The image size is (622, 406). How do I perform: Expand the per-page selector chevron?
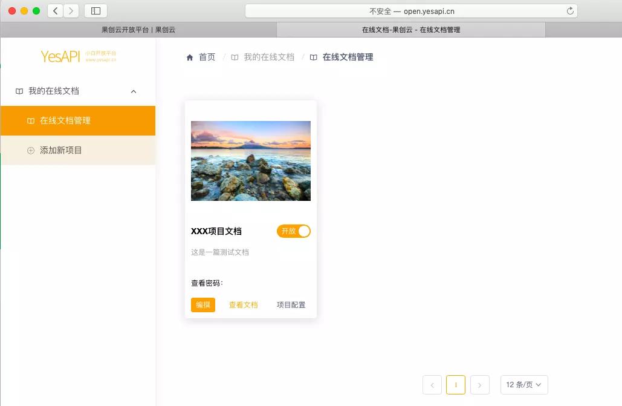539,385
